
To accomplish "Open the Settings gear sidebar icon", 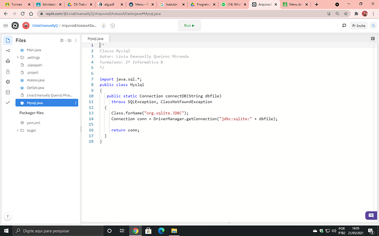I will 8,82.
